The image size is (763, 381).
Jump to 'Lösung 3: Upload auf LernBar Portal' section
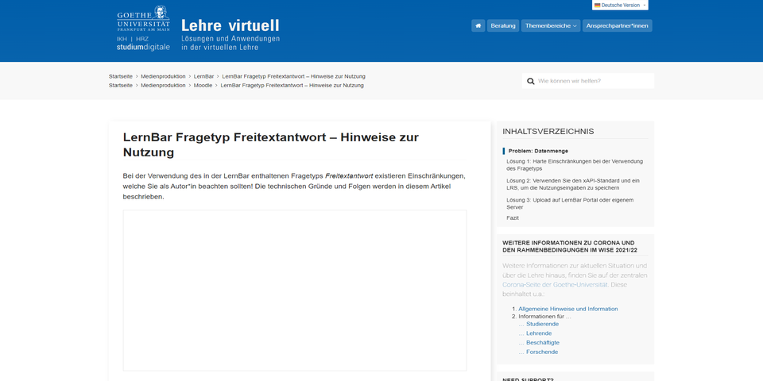pos(570,204)
